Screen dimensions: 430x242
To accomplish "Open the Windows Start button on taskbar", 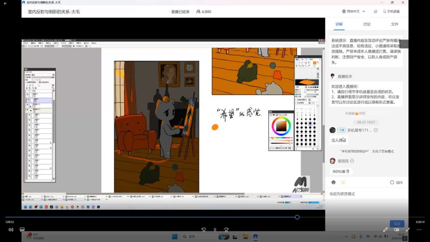I will [175, 237].
